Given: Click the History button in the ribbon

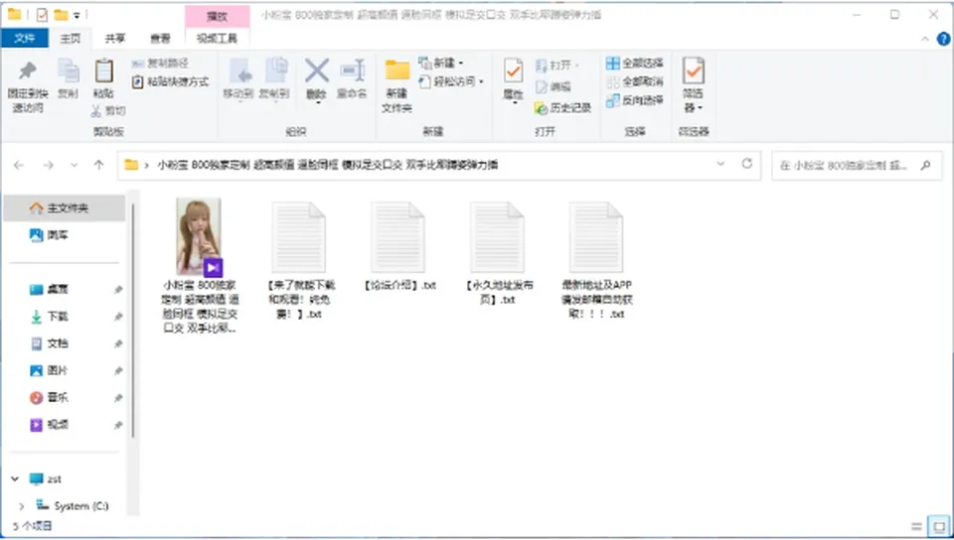Looking at the screenshot, I should 562,108.
